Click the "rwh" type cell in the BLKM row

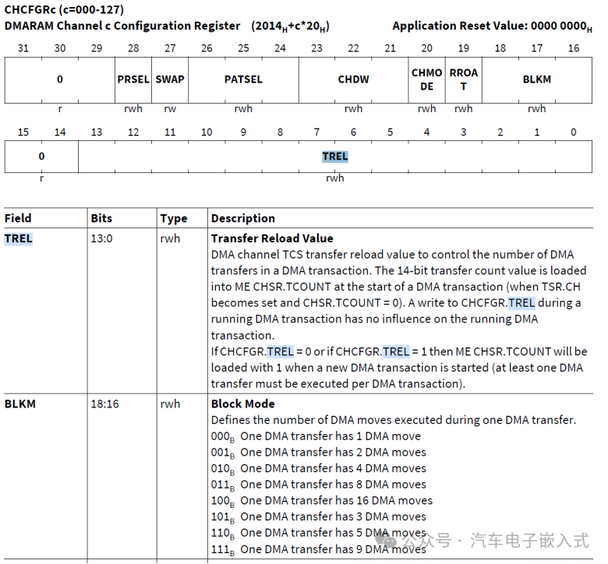(x=170, y=404)
